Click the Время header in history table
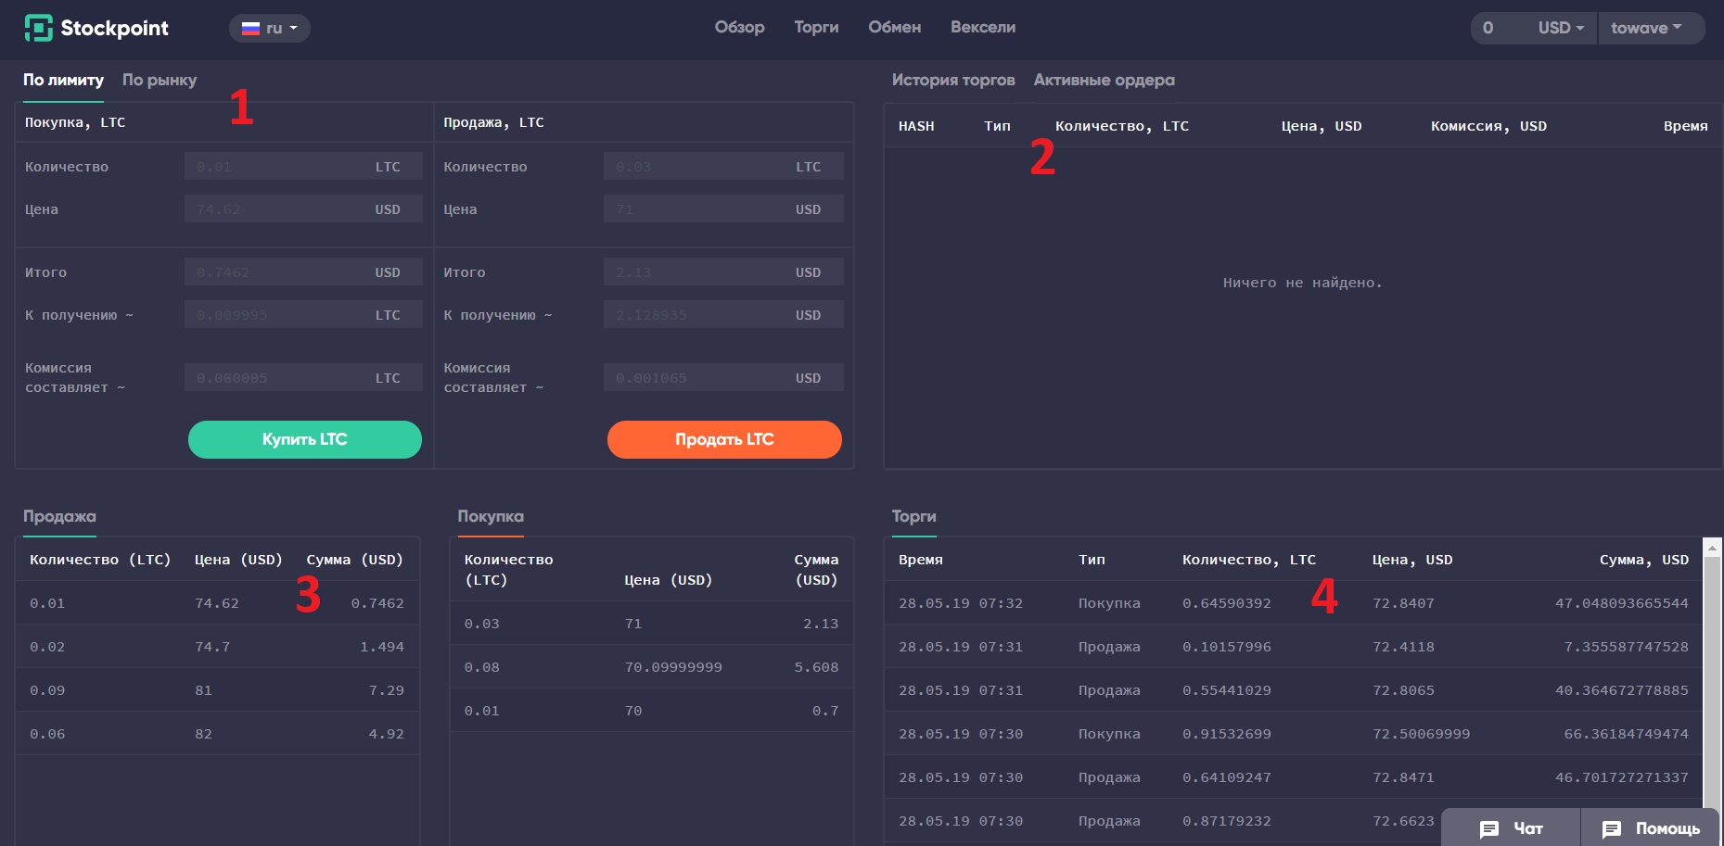Viewport: 1724px width, 846px height. [1685, 126]
